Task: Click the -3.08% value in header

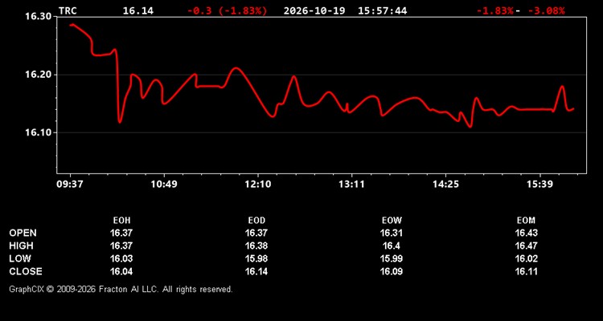Action: tap(546, 10)
